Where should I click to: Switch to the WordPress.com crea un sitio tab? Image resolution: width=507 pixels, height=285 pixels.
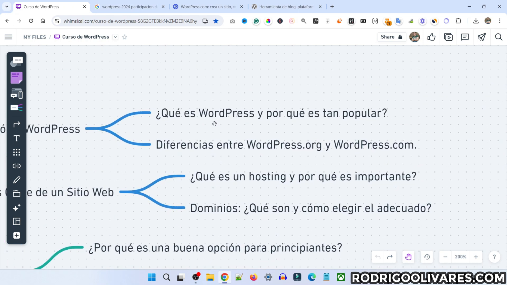(208, 7)
